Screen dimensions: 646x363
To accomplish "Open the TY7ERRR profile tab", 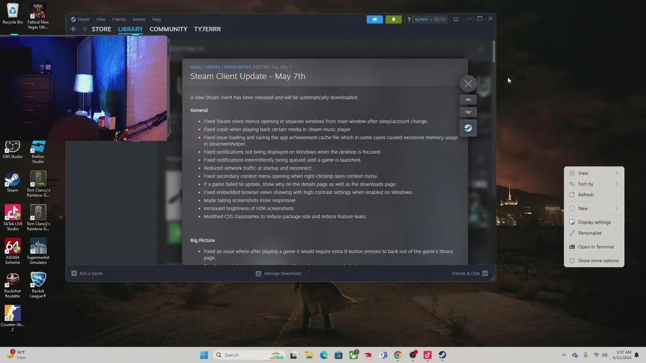I will pos(207,29).
